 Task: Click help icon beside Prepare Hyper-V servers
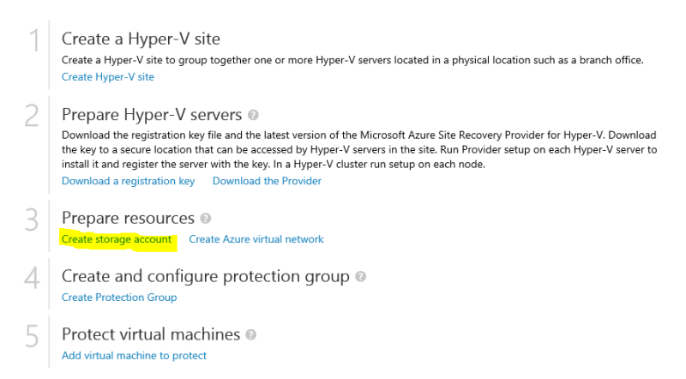253,115
